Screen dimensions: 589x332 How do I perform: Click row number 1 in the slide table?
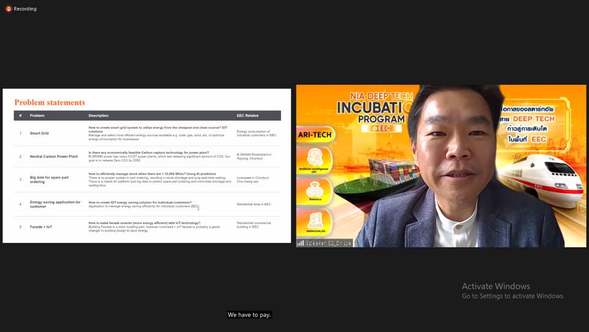tap(20, 133)
